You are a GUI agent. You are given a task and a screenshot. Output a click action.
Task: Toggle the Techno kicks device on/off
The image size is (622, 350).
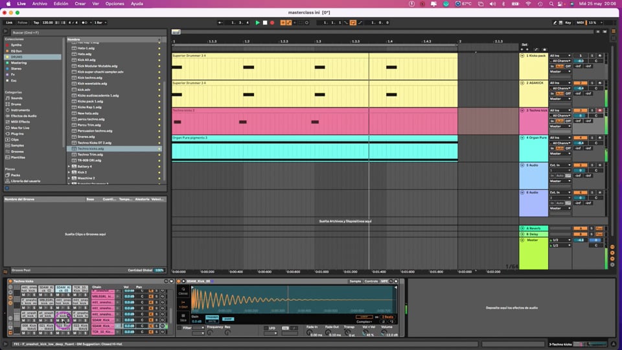coord(10,281)
